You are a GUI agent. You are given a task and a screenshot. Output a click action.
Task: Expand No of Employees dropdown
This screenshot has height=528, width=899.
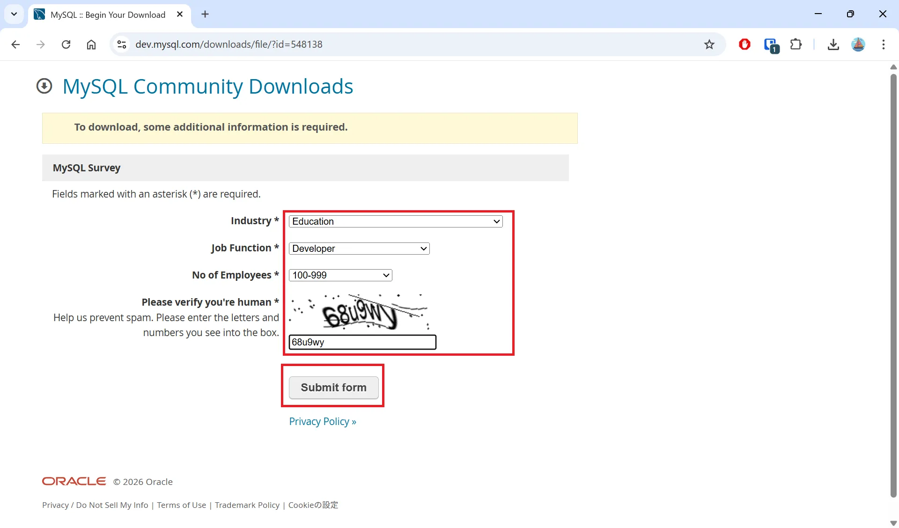click(340, 275)
